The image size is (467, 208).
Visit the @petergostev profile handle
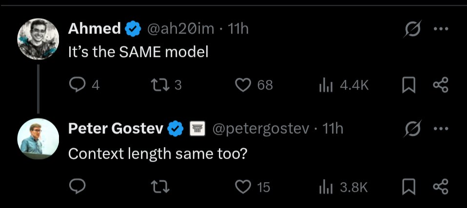(x=261, y=129)
